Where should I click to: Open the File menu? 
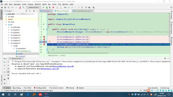pos(2,4)
